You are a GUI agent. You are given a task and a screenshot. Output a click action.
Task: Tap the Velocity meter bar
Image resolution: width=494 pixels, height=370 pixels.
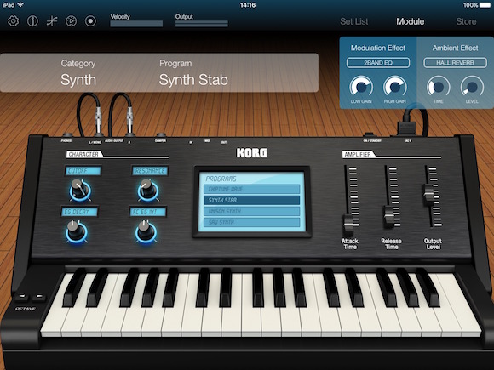(136, 24)
